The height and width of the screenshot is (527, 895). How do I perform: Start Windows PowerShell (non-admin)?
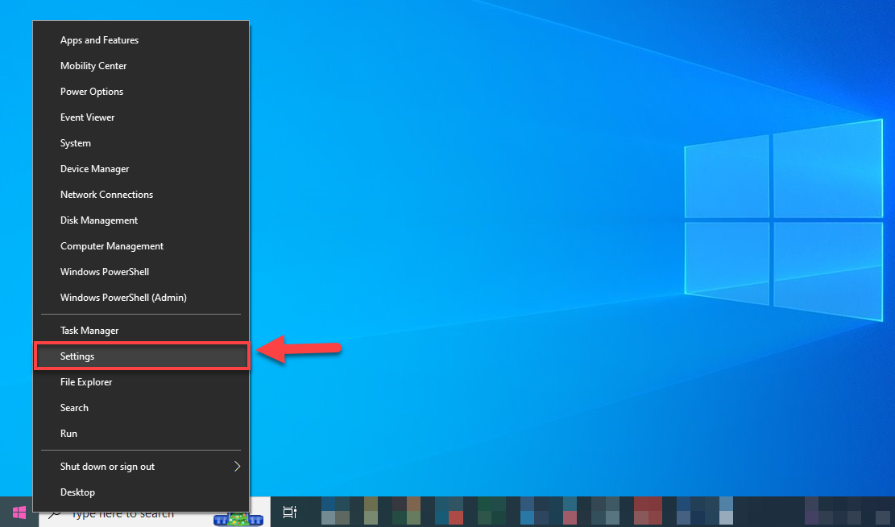click(x=141, y=271)
